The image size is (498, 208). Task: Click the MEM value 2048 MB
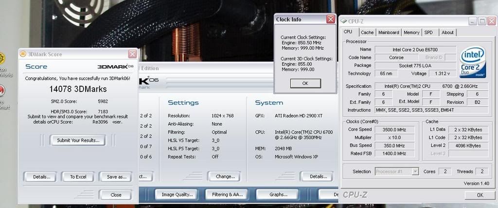click(x=284, y=149)
